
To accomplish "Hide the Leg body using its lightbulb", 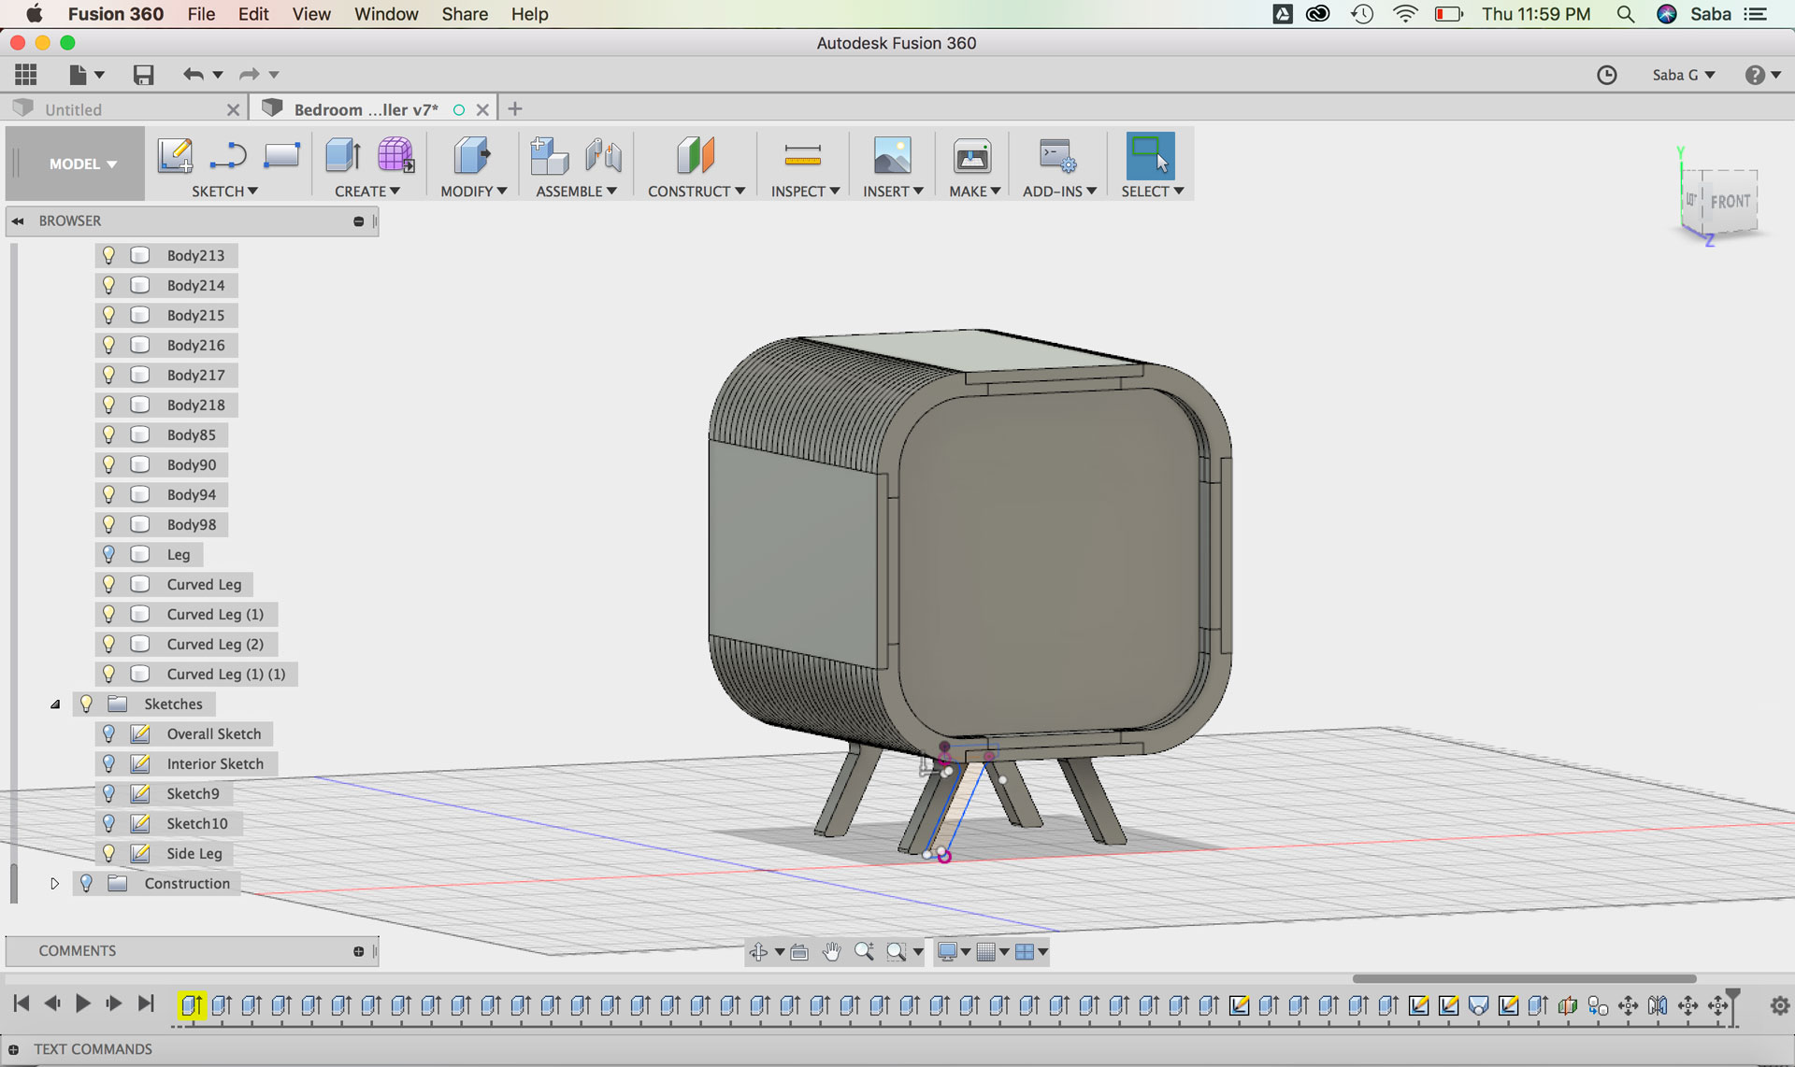I will coord(109,554).
